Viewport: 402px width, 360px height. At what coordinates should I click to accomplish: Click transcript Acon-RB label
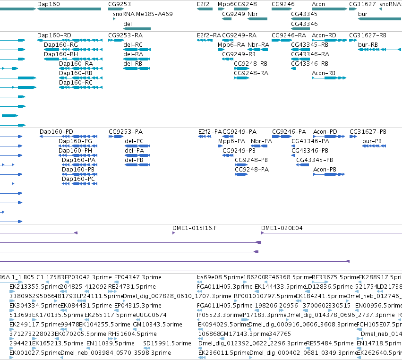[x=324, y=73]
